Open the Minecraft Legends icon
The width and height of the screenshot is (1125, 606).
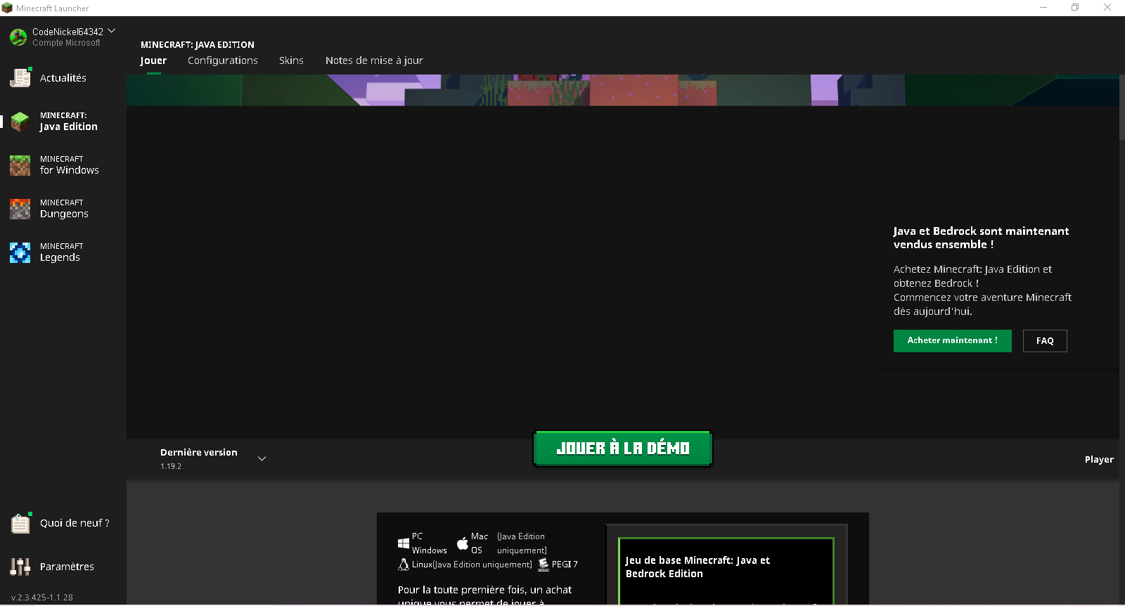(20, 252)
